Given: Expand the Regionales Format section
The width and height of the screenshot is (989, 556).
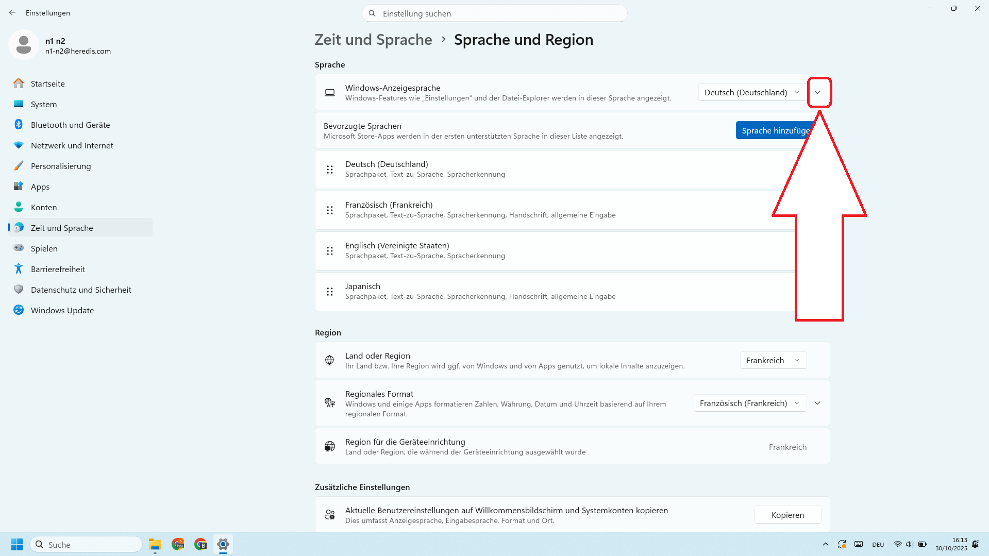Looking at the screenshot, I should tap(817, 403).
